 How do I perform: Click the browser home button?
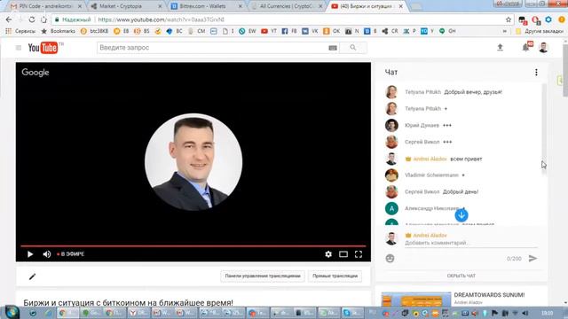pyautogui.click(x=43, y=19)
